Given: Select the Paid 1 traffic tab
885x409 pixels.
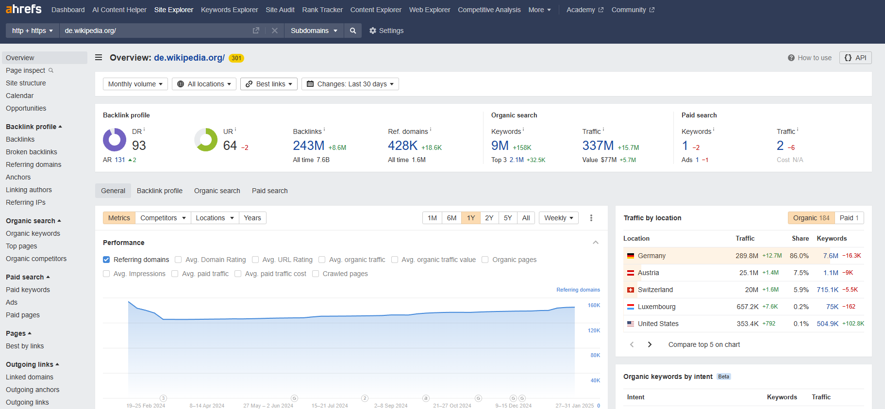Looking at the screenshot, I should (849, 218).
